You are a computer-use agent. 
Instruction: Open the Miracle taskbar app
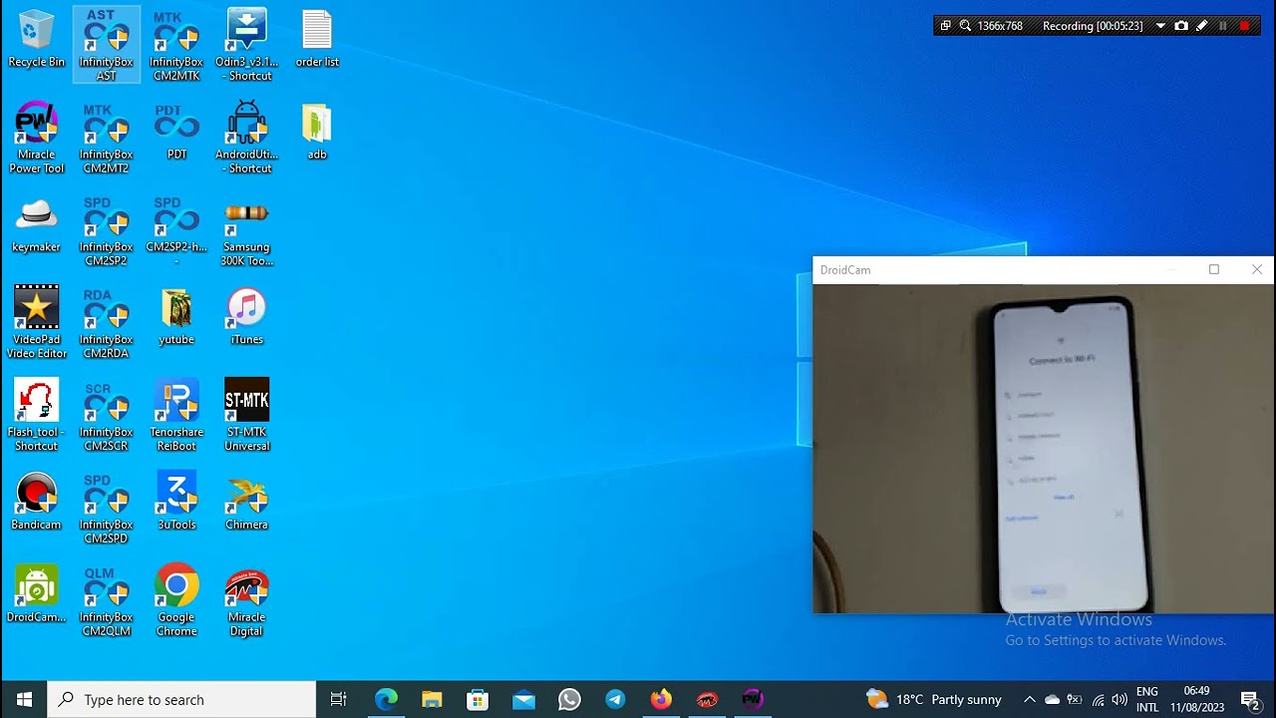coord(707,699)
